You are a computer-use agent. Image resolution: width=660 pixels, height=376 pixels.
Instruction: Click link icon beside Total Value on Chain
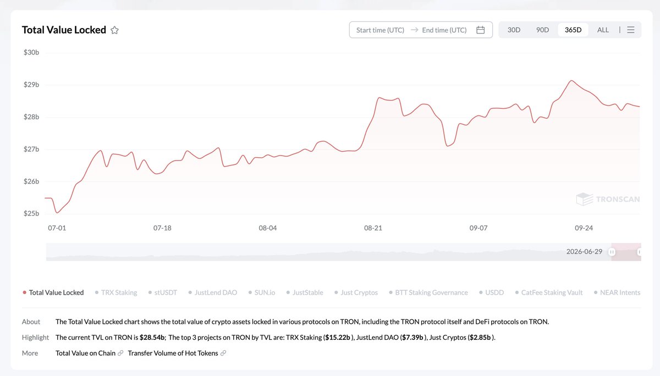pyautogui.click(x=120, y=353)
